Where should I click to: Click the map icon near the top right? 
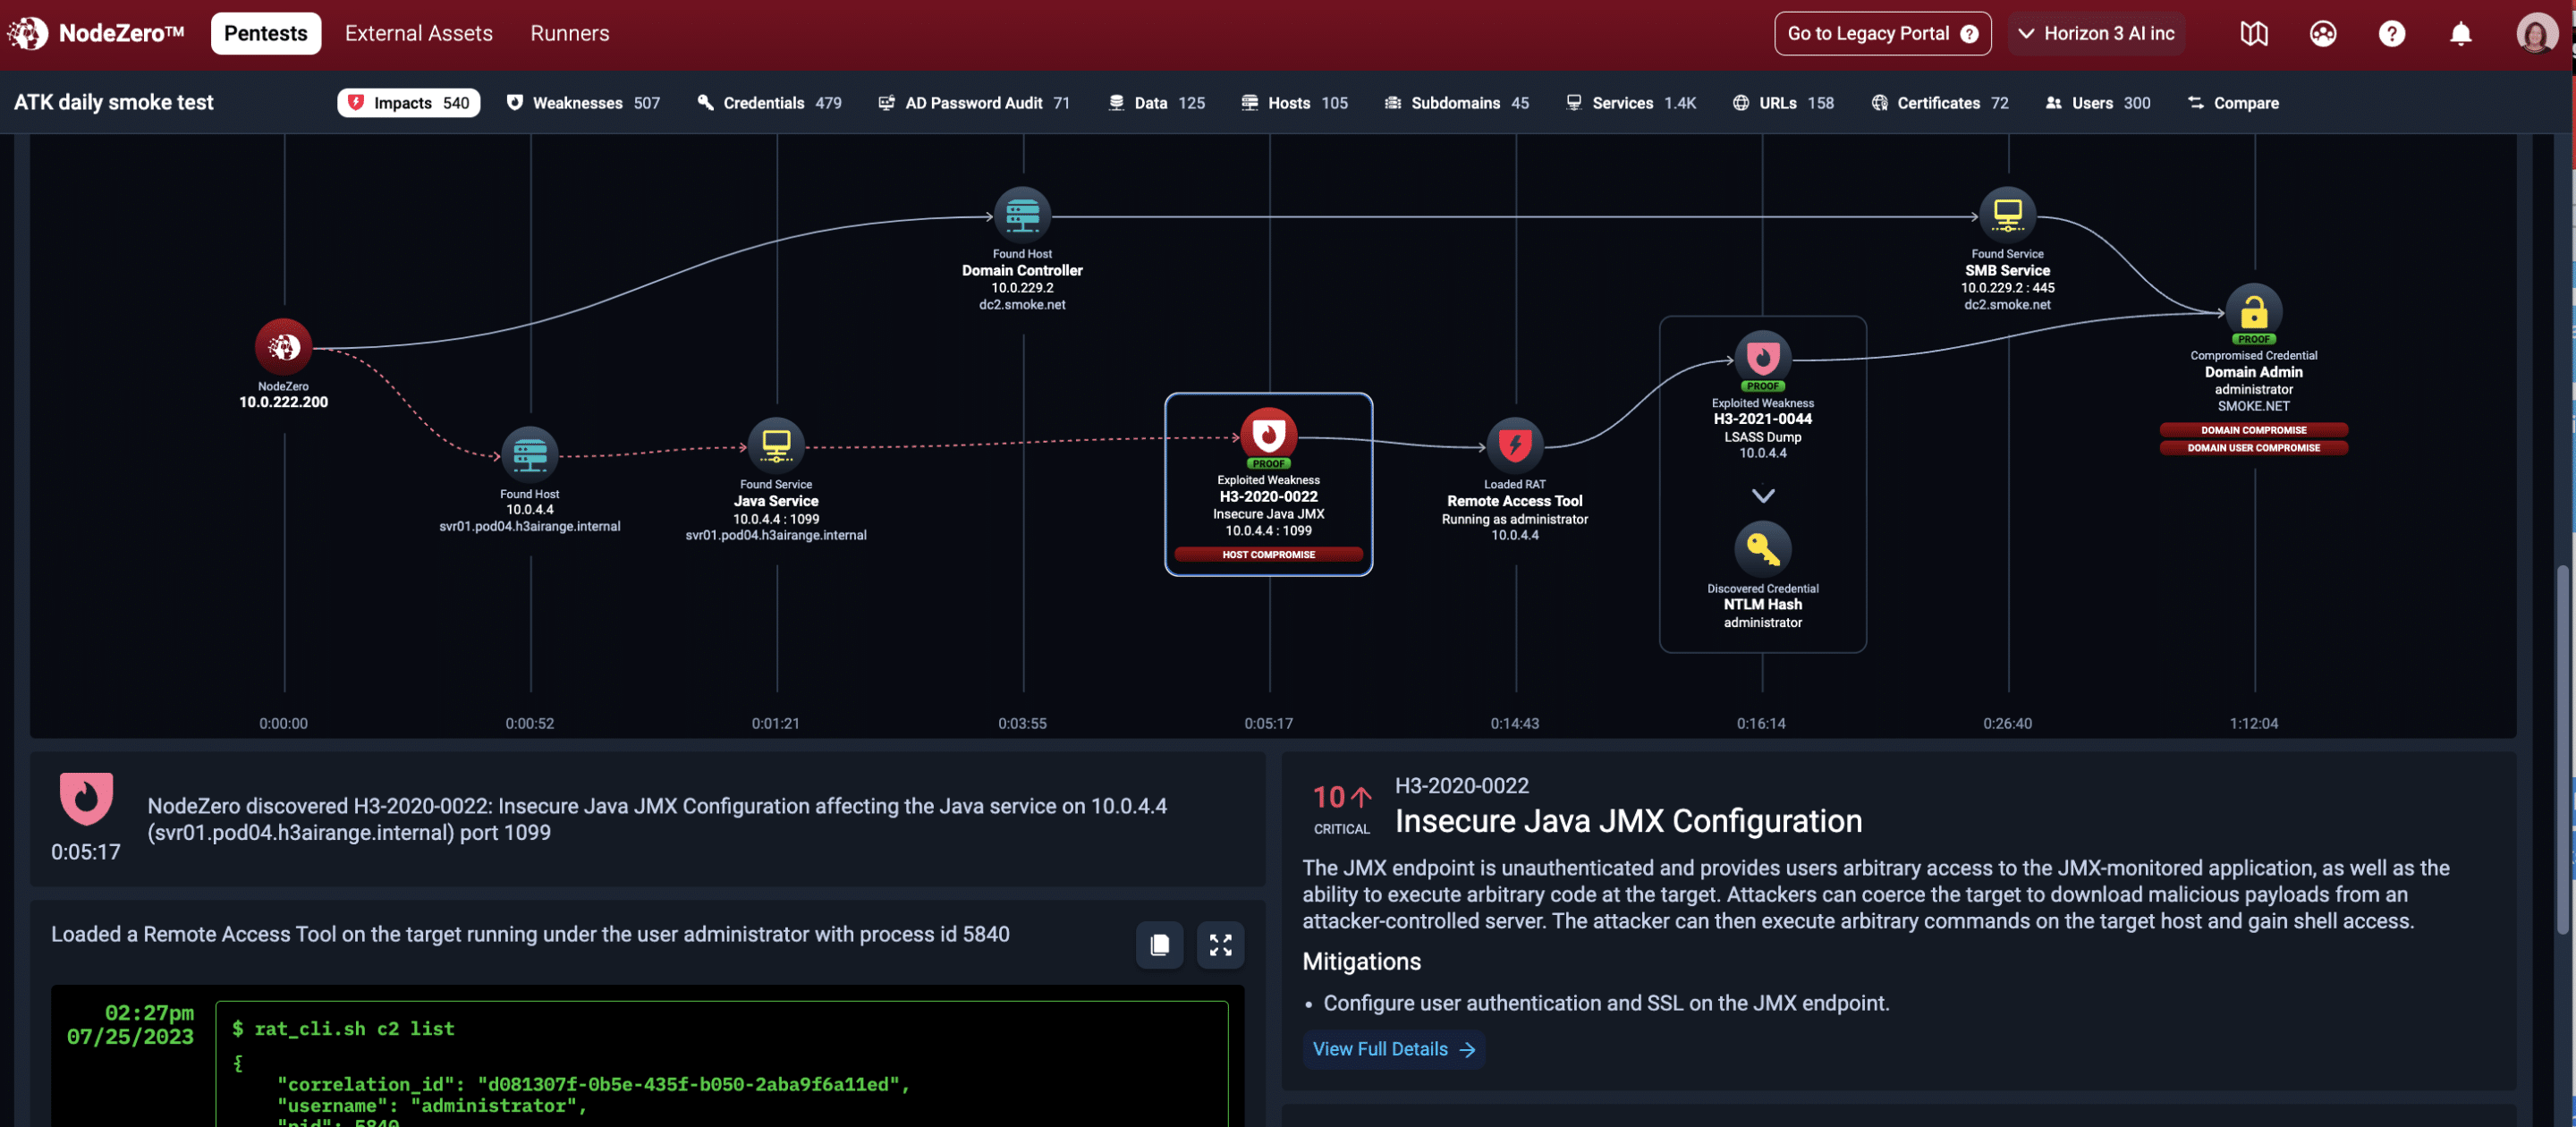2253,33
